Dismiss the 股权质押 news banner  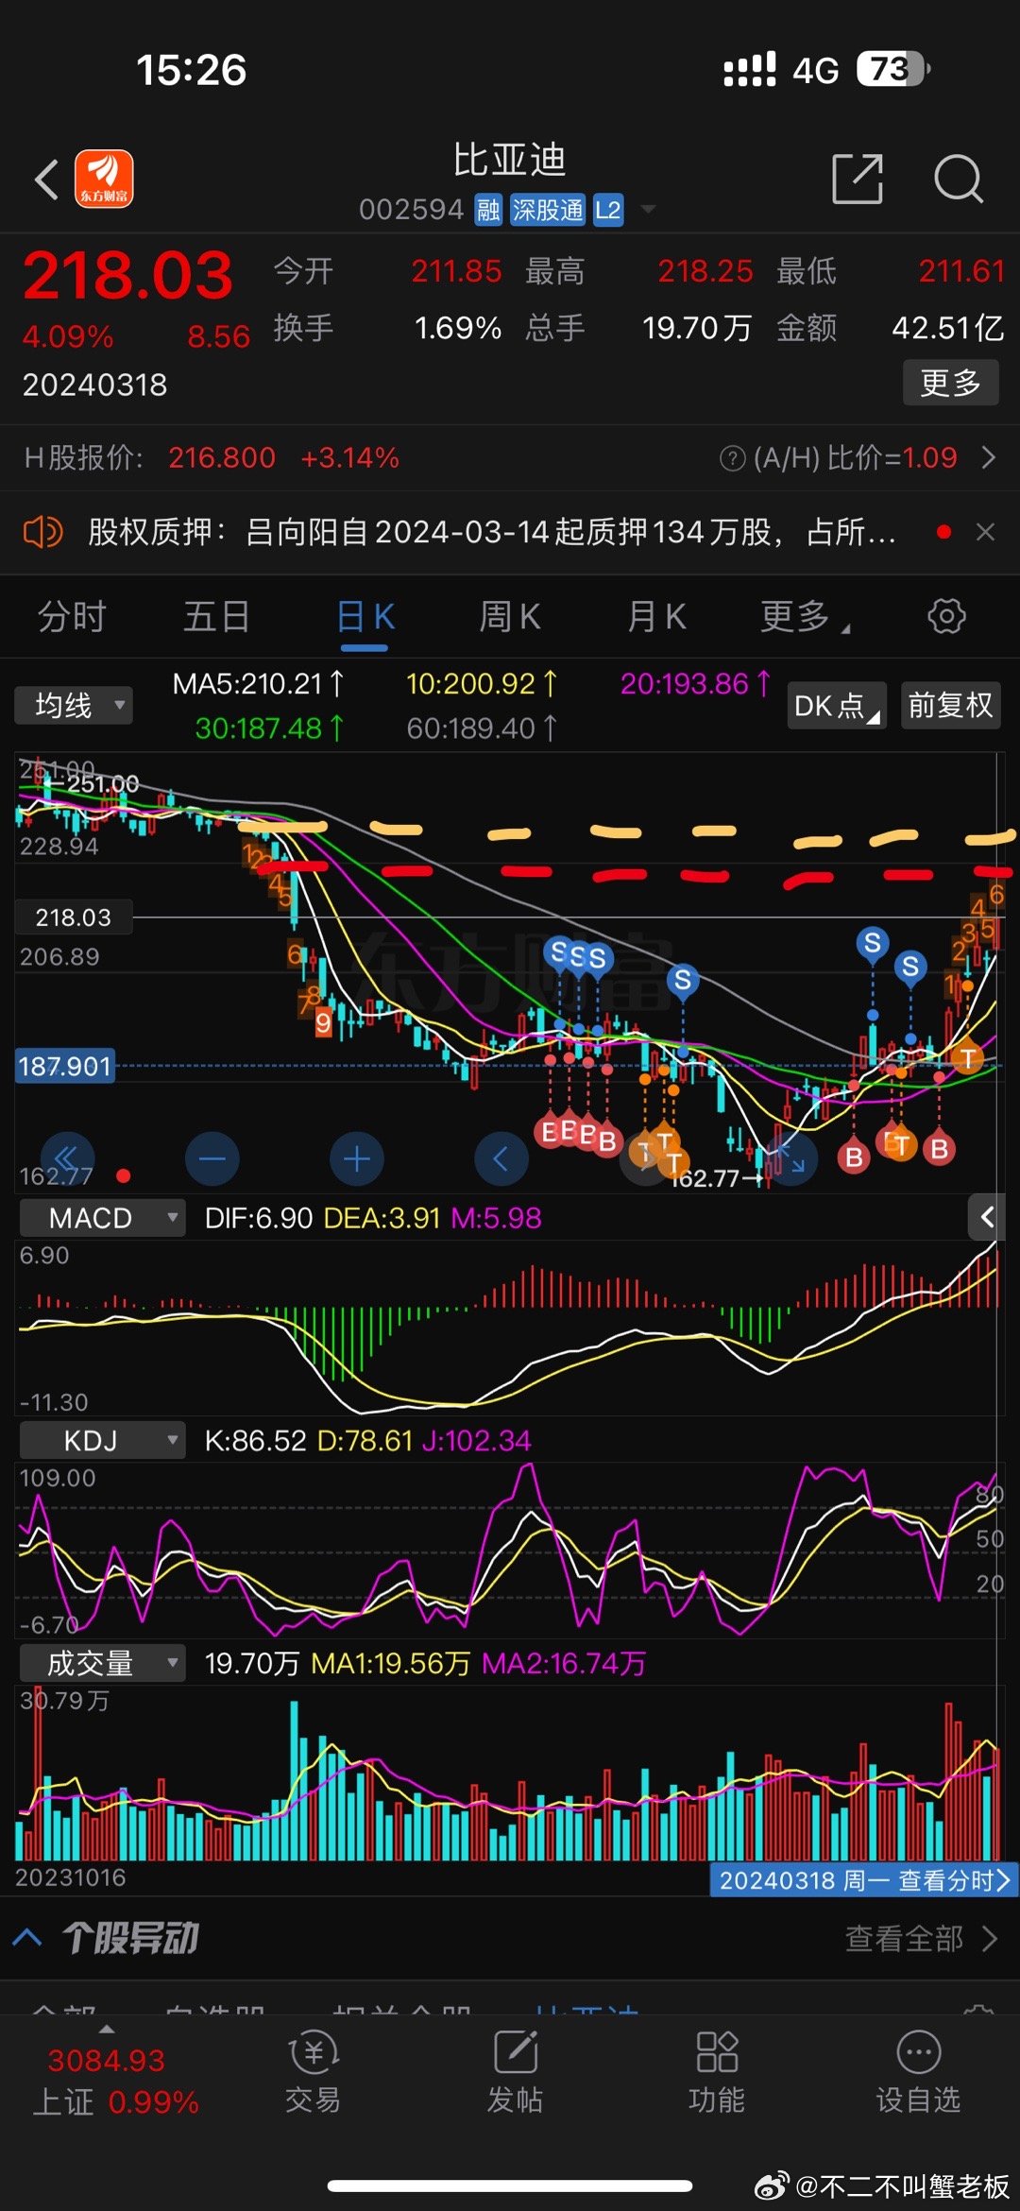(x=985, y=532)
